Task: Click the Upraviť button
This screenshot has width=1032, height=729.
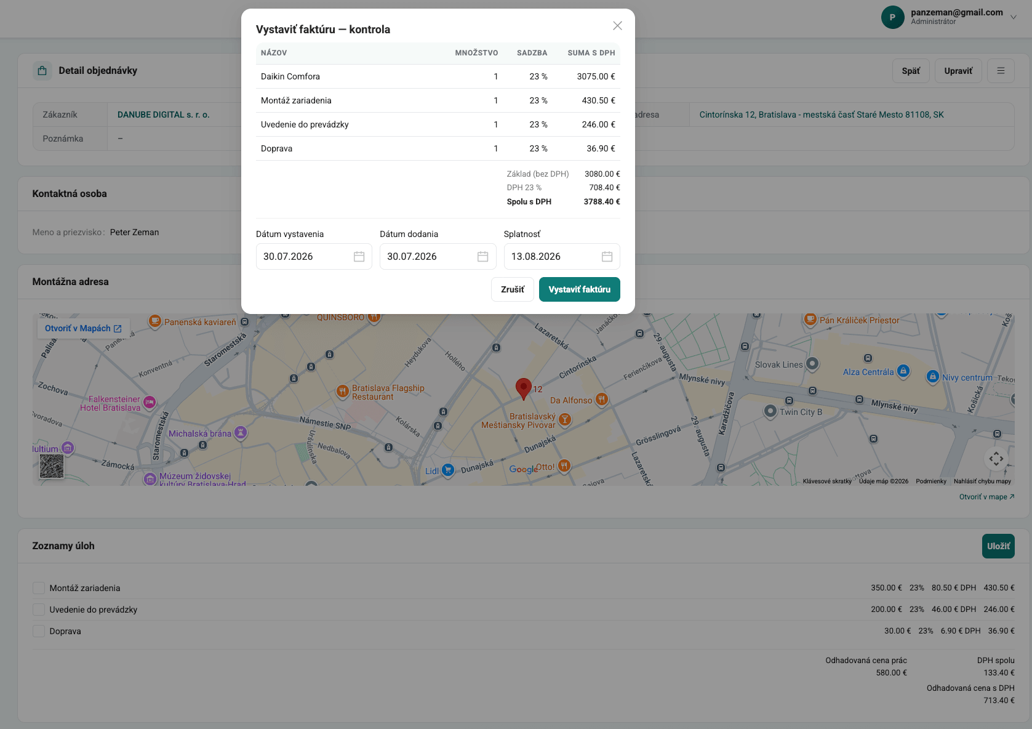Action: (x=958, y=71)
